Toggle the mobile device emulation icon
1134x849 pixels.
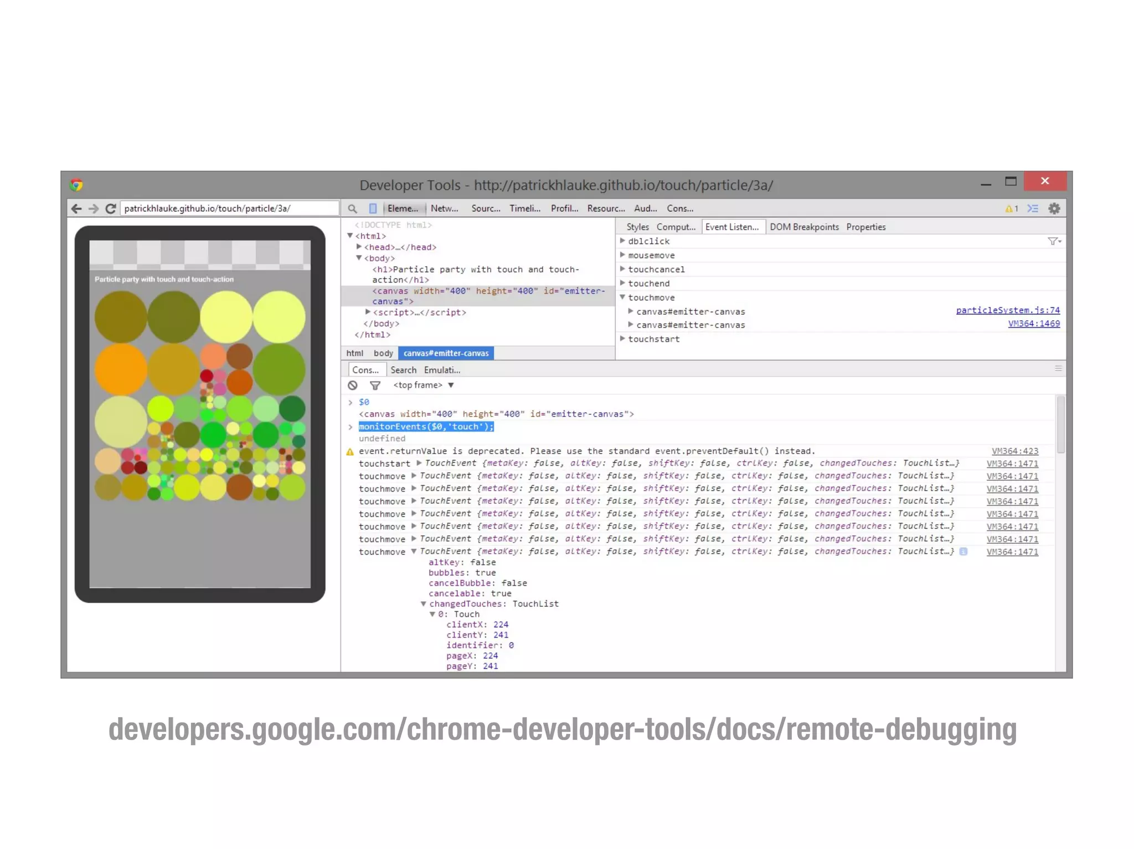tap(373, 209)
